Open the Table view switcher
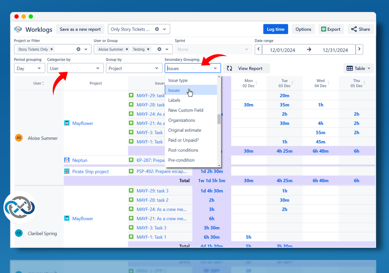The image size is (389, 273). [x=358, y=68]
